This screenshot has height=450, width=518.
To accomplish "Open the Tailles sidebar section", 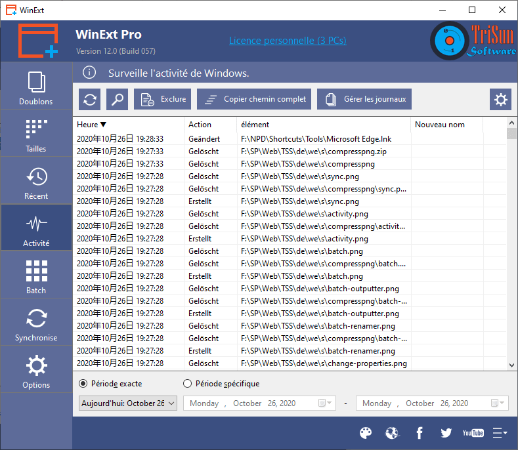I will (x=36, y=134).
